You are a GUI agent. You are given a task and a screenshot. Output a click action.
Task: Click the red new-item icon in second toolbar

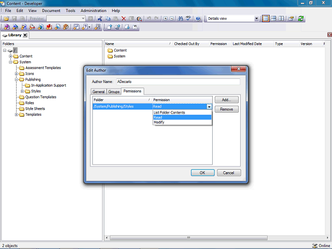point(49,27)
